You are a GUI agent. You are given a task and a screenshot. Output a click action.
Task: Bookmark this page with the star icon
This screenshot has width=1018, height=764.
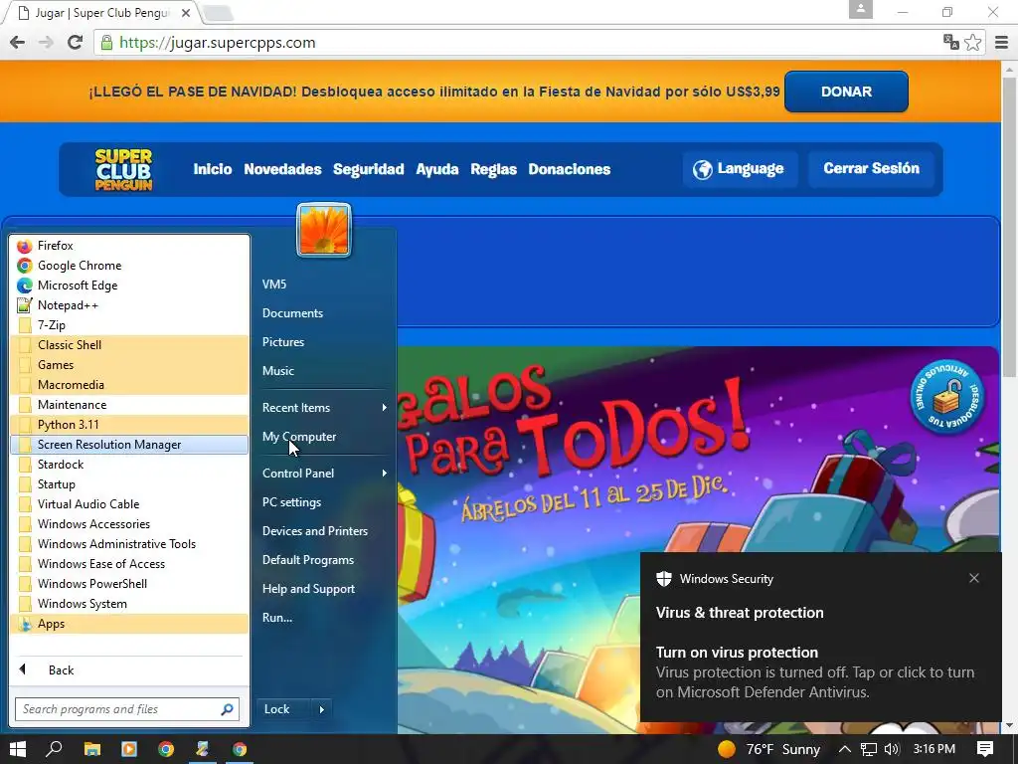coord(972,42)
